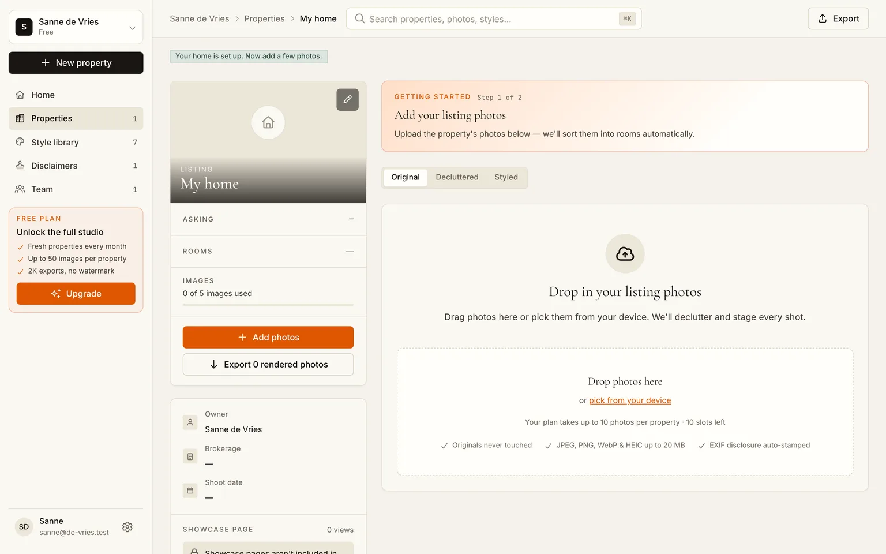This screenshot has height=554, width=886.
Task: Open the workspace switcher chevron
Action: [132, 28]
